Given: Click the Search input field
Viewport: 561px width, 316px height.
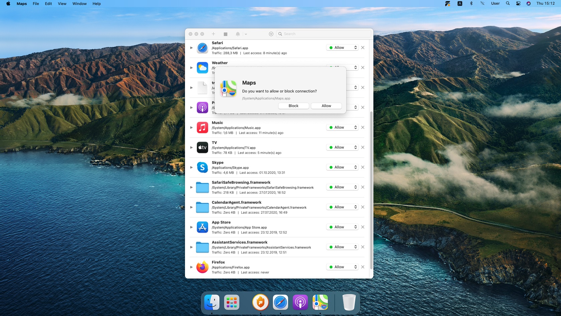Looking at the screenshot, I should 324,34.
